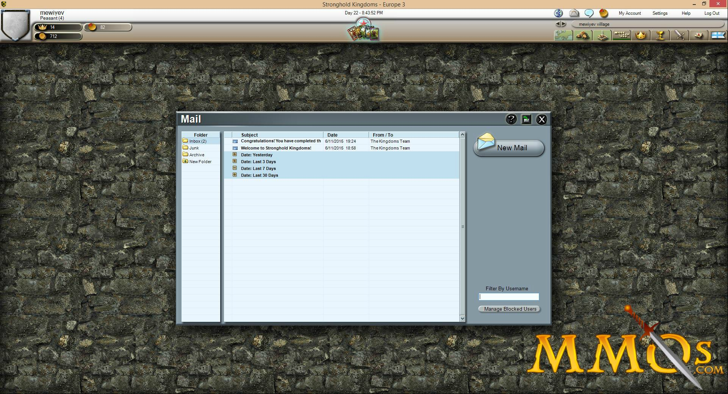The image size is (728, 394).
Task: Open the mail envelope icon in the top bar
Action: [574, 13]
